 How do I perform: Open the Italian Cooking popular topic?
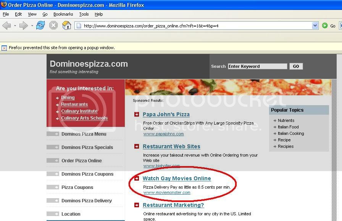point(291,133)
